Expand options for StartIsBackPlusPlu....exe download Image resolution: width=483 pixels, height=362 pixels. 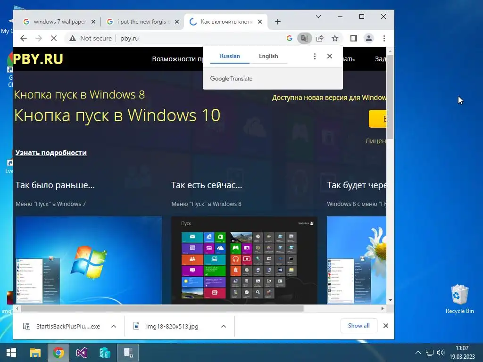114,326
